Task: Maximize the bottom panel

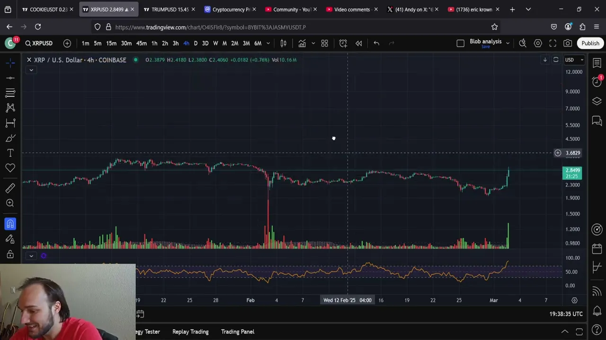Action: click(x=579, y=331)
